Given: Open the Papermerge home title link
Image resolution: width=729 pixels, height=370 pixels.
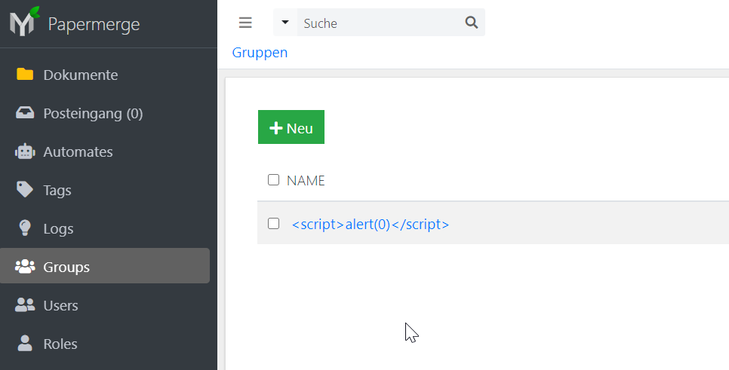Looking at the screenshot, I should (x=94, y=24).
